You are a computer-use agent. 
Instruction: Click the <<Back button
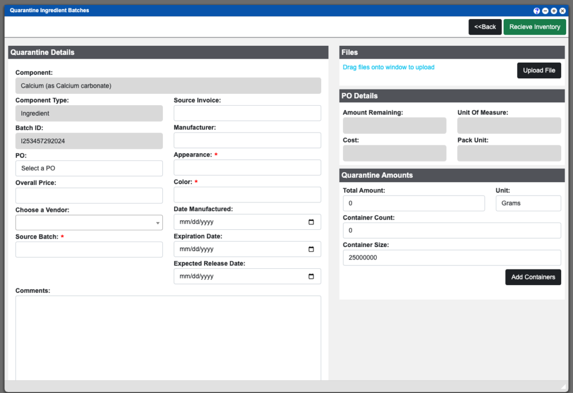coord(485,26)
